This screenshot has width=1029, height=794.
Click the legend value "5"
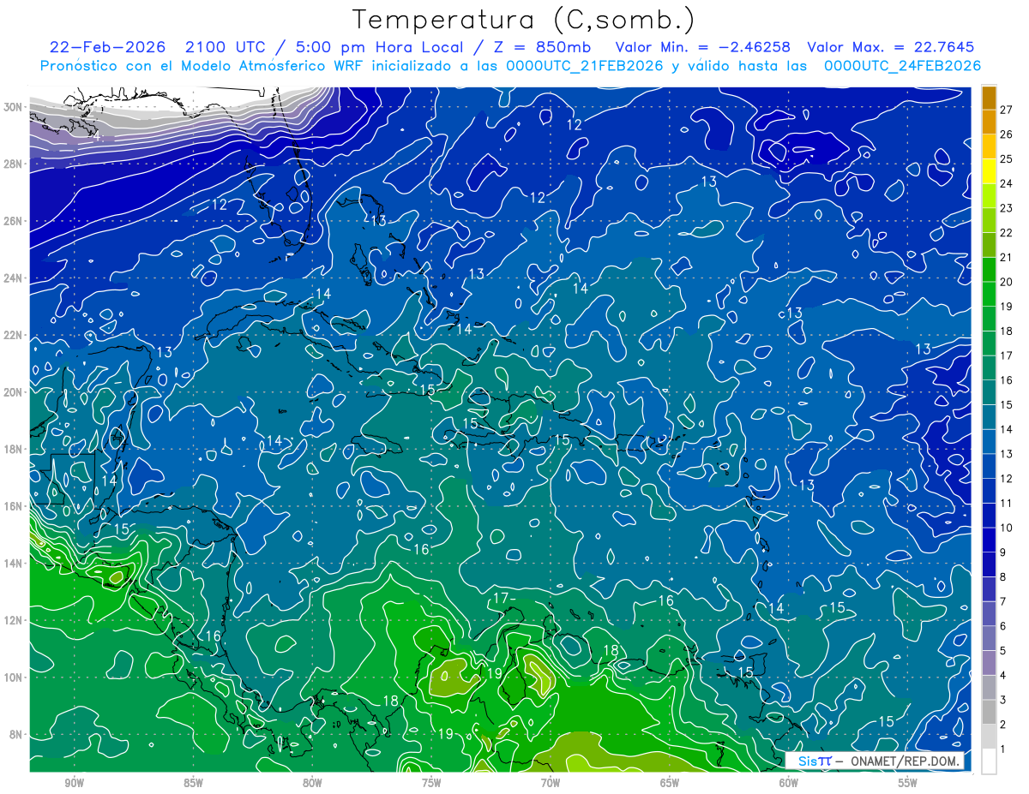[x=1003, y=651]
